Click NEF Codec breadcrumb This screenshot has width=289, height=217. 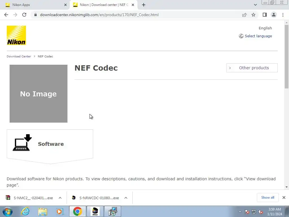[x=45, y=57]
